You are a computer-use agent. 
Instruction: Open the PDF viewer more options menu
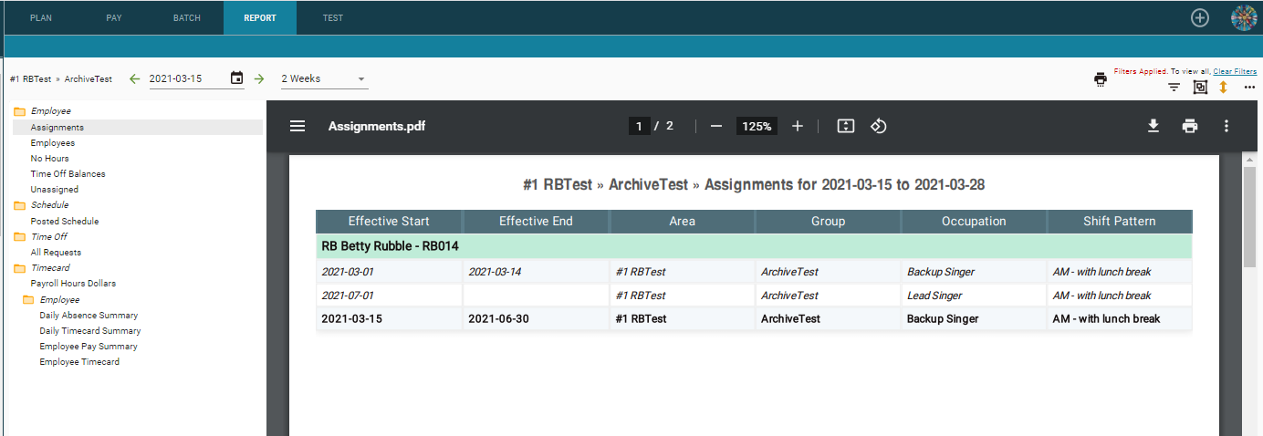click(1226, 126)
